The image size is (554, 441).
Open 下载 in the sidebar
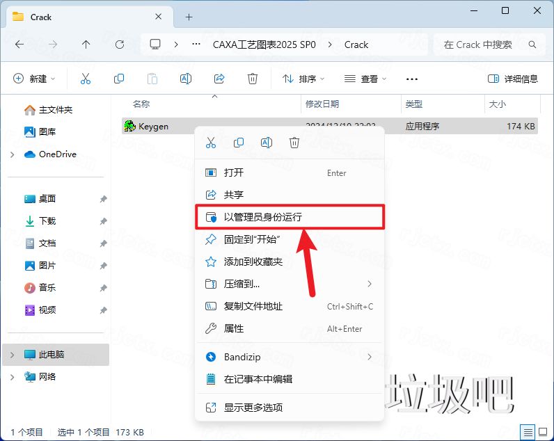pyautogui.click(x=40, y=221)
